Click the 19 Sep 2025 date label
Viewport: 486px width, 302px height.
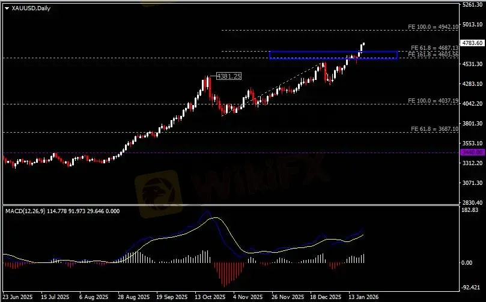172,297
